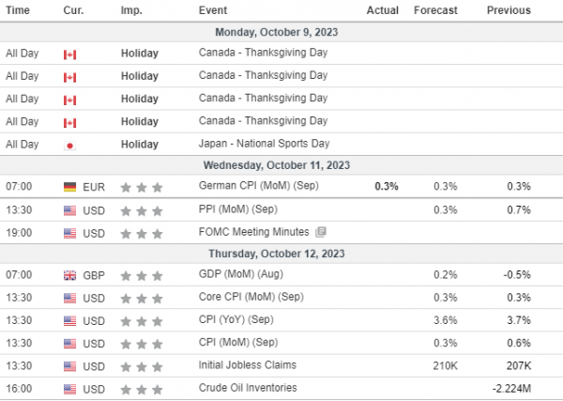Open the German CPI (MoM) (Sep) event

click(x=259, y=186)
